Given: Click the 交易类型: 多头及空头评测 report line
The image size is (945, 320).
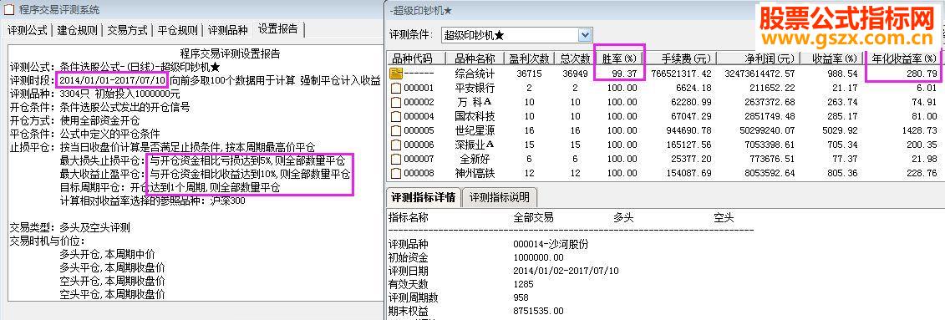Looking at the screenshot, I should (x=69, y=228).
